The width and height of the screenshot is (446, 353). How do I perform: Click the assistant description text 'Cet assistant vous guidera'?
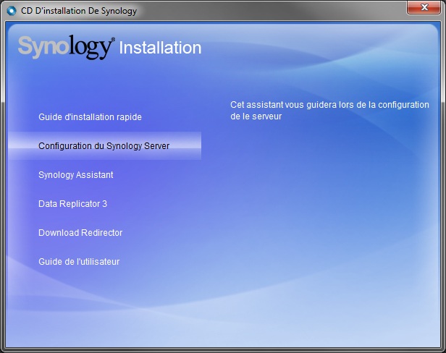pos(329,111)
